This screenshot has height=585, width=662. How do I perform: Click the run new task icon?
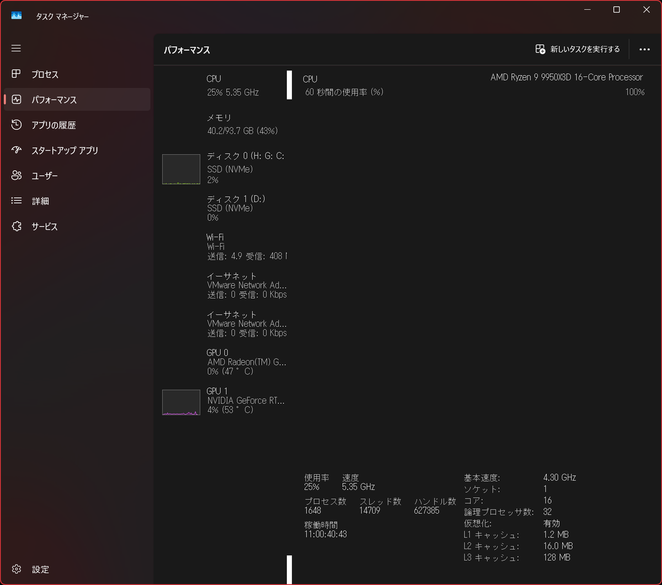540,49
